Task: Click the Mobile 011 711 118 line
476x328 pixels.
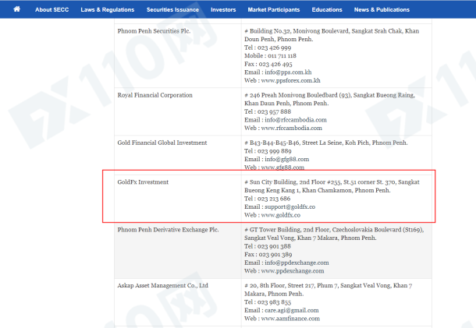Action: [270, 56]
